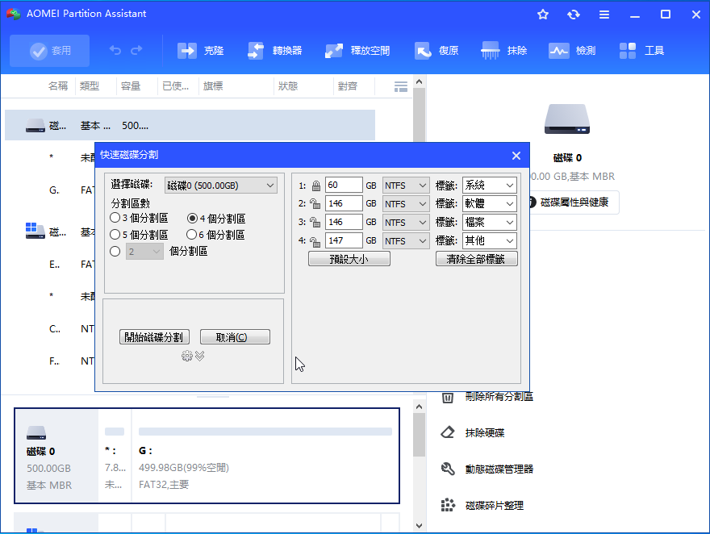710x534 pixels.
Task: Toggle the lock icon for partition 4
Action: 315,240
